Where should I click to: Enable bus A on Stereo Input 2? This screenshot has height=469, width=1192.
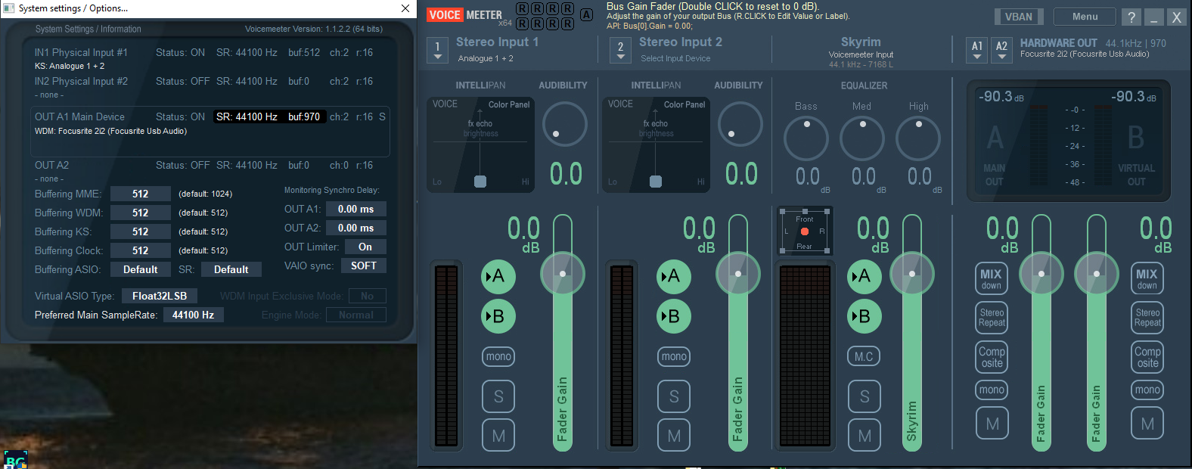pos(674,277)
